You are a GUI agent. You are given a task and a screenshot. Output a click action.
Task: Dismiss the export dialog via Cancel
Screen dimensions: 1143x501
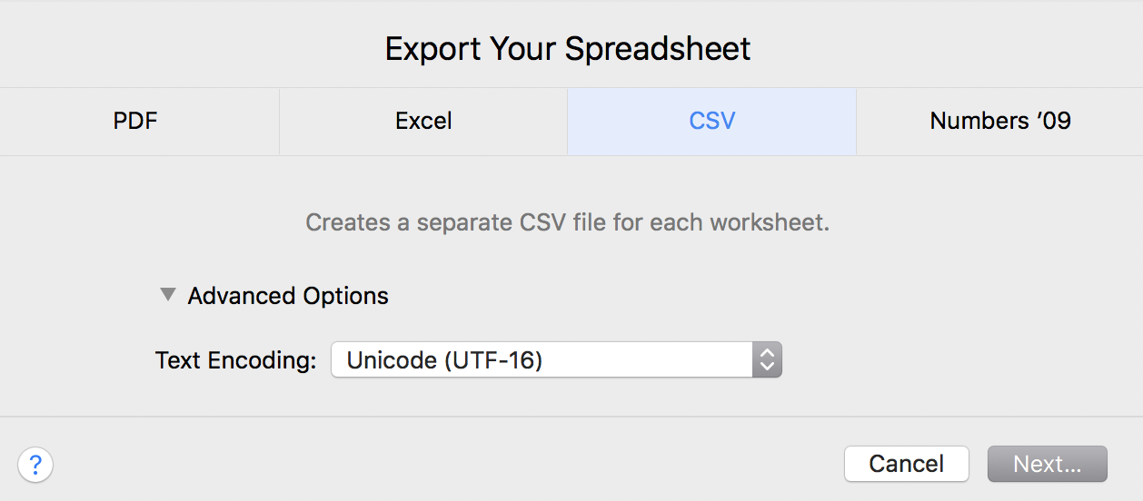pos(906,464)
